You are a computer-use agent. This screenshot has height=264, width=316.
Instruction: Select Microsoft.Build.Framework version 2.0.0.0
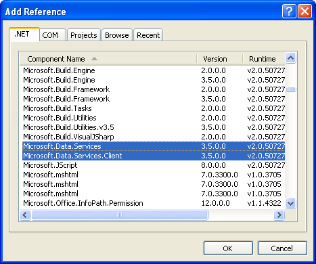(154, 89)
